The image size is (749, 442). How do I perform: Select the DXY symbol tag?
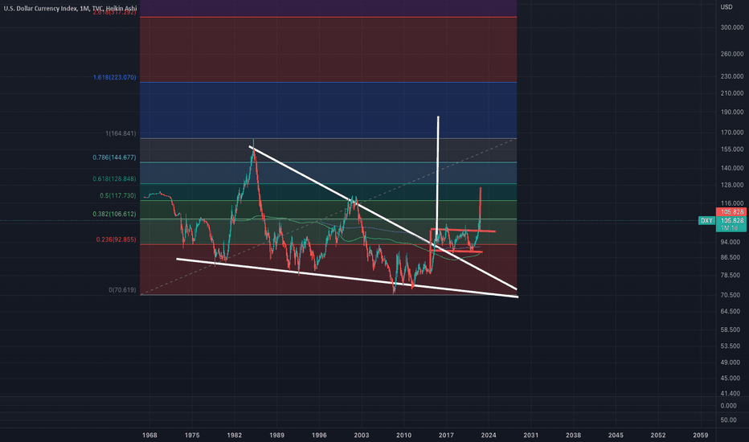[x=706, y=220]
